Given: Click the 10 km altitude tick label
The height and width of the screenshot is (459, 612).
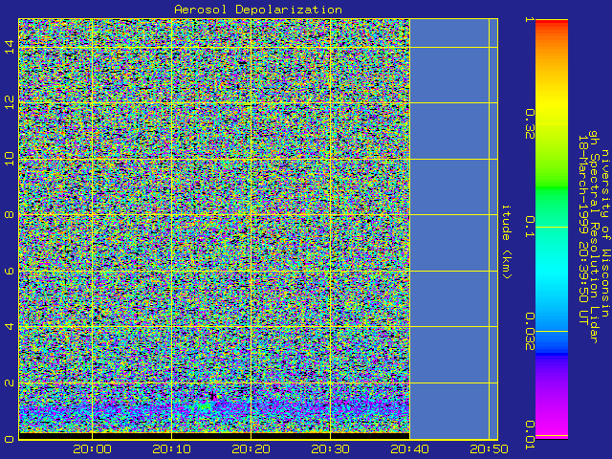Looking at the screenshot, I should tap(10, 159).
